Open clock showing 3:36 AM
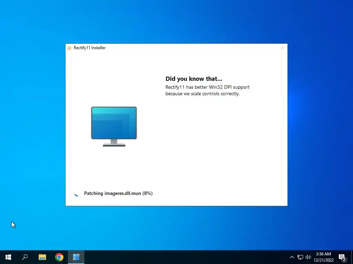Viewport: 353px width, 264px height. click(323, 257)
